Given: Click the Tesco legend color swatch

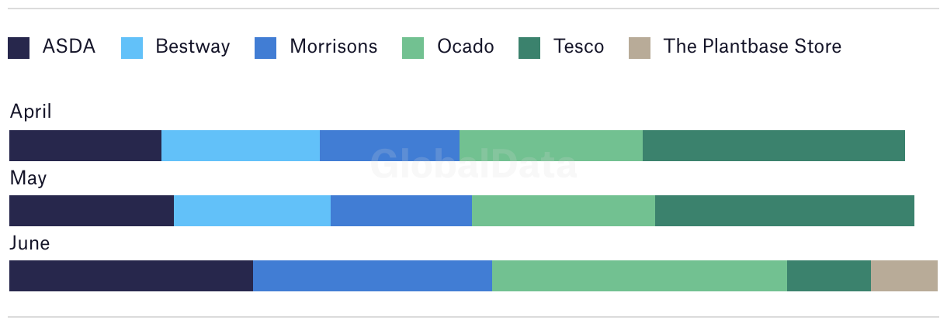Looking at the screenshot, I should (529, 48).
